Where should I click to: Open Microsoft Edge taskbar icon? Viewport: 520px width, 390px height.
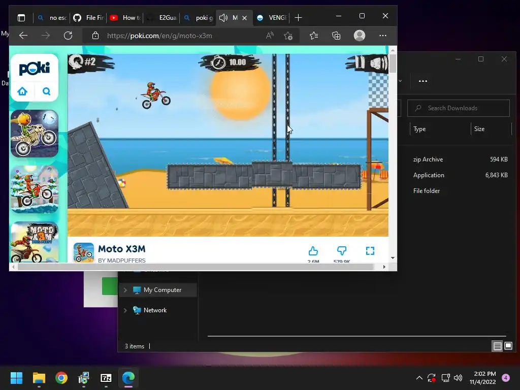pos(128,378)
